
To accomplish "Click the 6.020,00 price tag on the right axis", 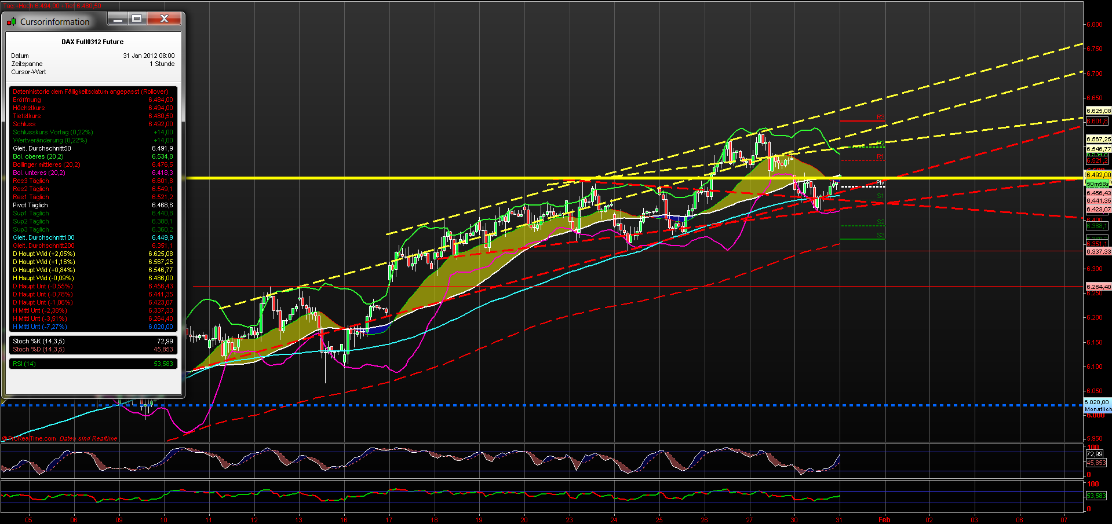I will click(1097, 401).
